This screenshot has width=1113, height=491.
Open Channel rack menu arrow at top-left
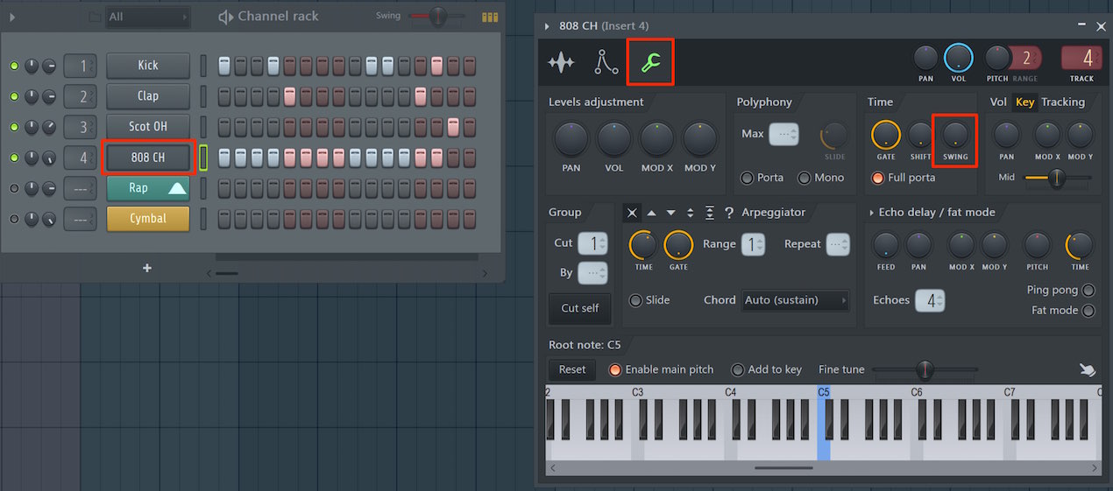point(12,17)
